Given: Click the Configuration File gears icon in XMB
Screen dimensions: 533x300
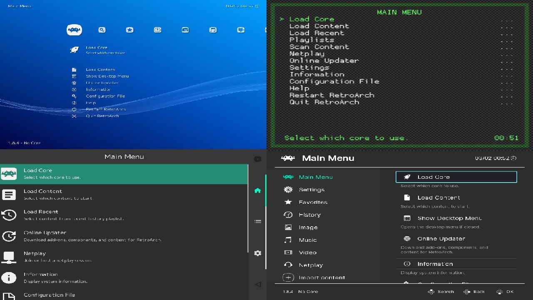Looking at the screenshot, I should point(74,96).
